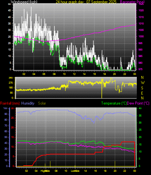Click the 90 value on humidity axis
The width and height of the screenshot is (151, 175).
click(6, 114)
